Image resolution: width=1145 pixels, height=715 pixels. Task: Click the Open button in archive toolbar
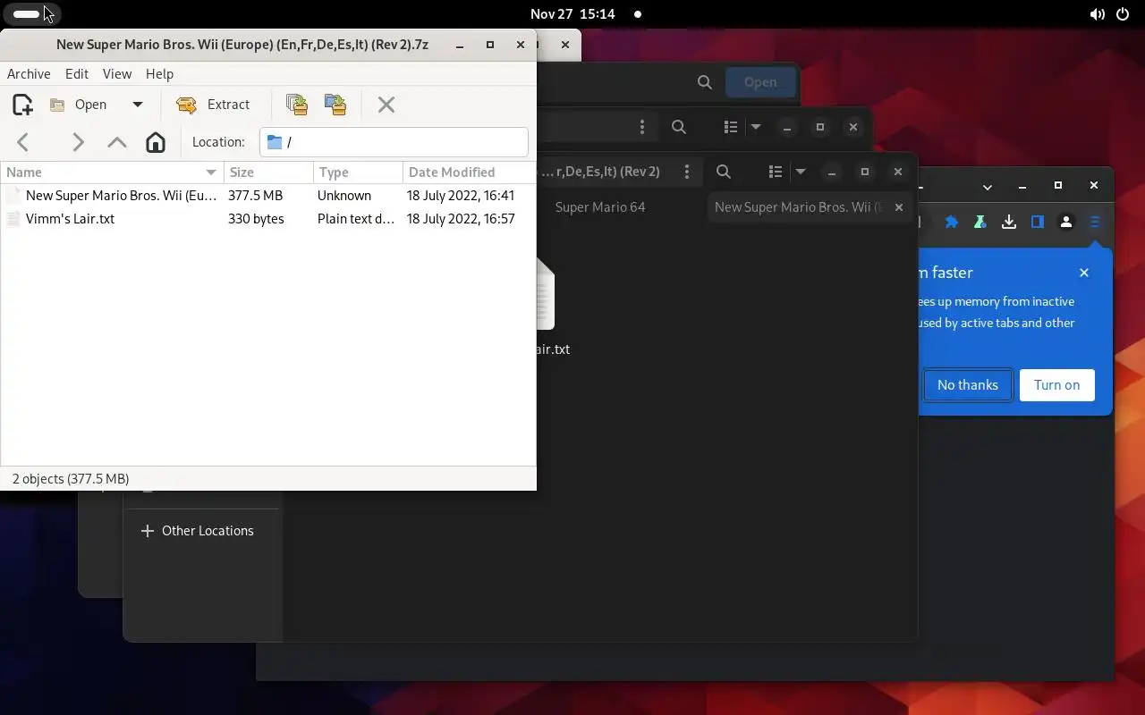click(79, 105)
